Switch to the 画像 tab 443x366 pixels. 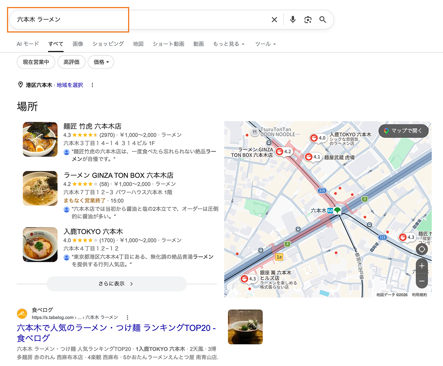coord(78,44)
